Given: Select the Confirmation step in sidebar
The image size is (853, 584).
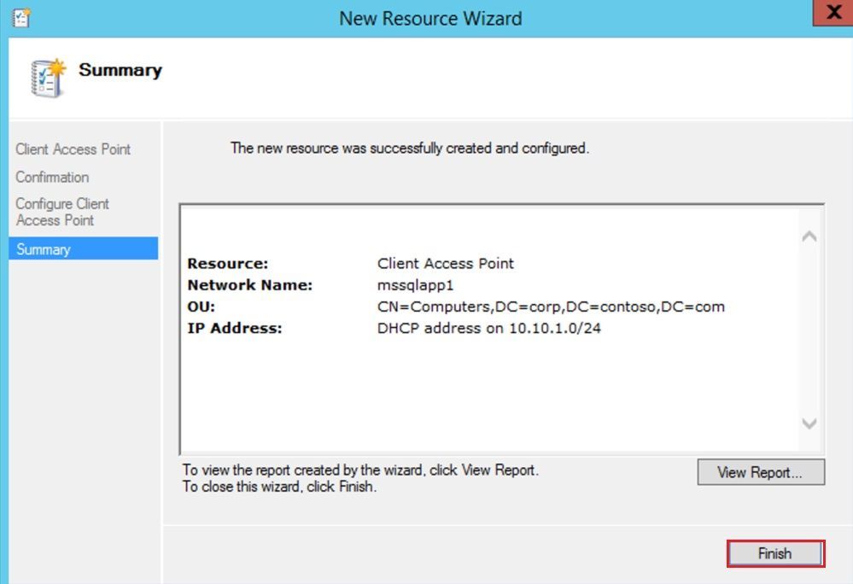Looking at the screenshot, I should click(x=52, y=178).
